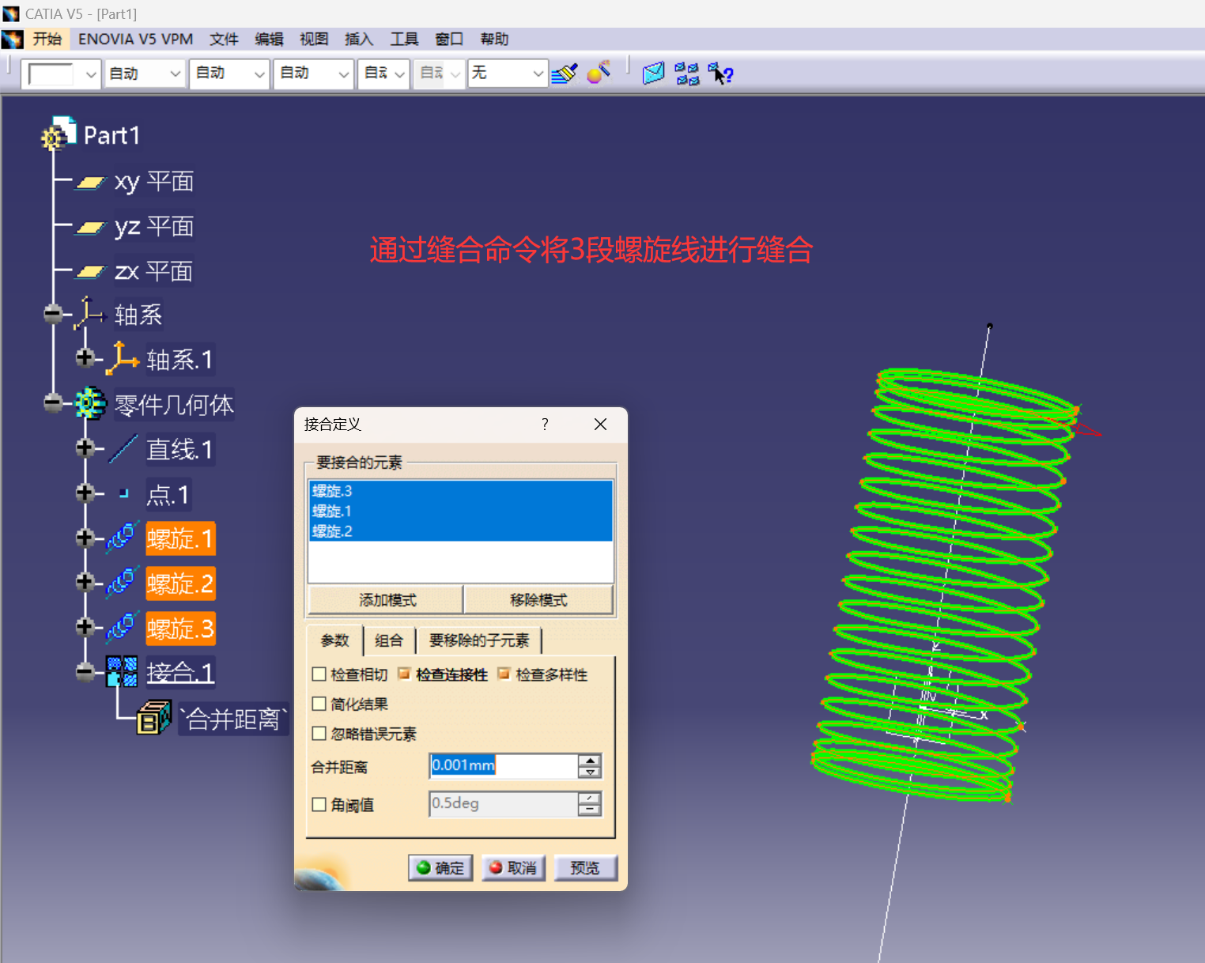
Task: Open the 插入 menu
Action: [x=359, y=39]
